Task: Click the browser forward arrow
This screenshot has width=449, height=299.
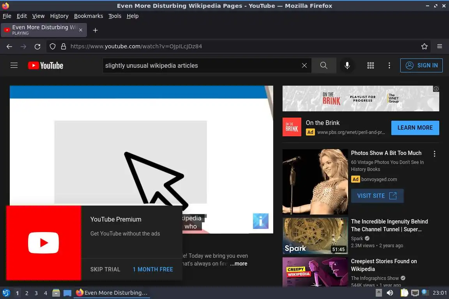Action: (x=23, y=46)
